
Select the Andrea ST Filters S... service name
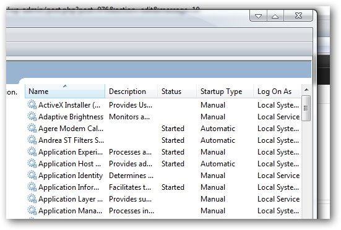point(71,140)
